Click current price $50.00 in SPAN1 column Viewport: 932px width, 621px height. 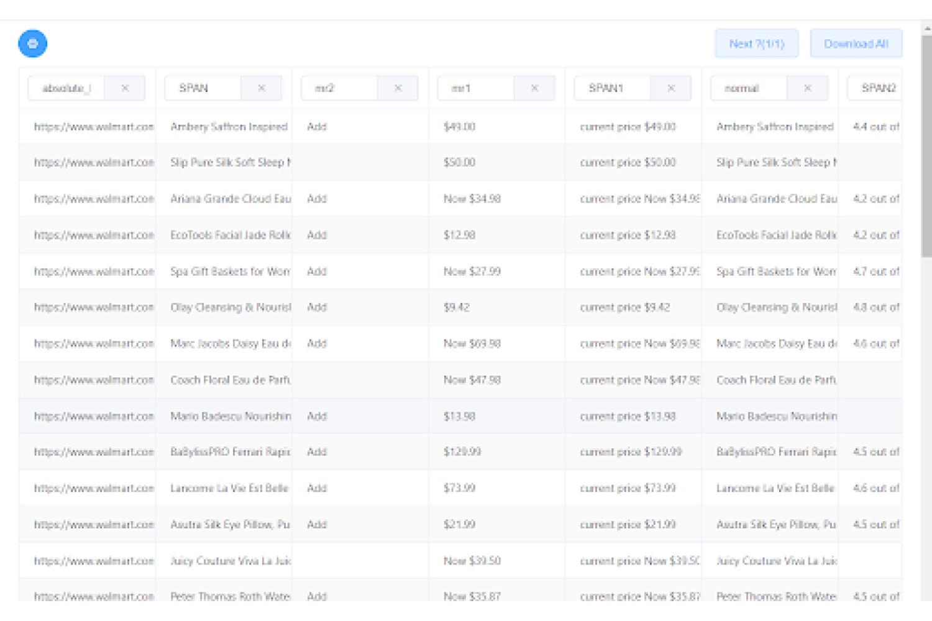[628, 163]
